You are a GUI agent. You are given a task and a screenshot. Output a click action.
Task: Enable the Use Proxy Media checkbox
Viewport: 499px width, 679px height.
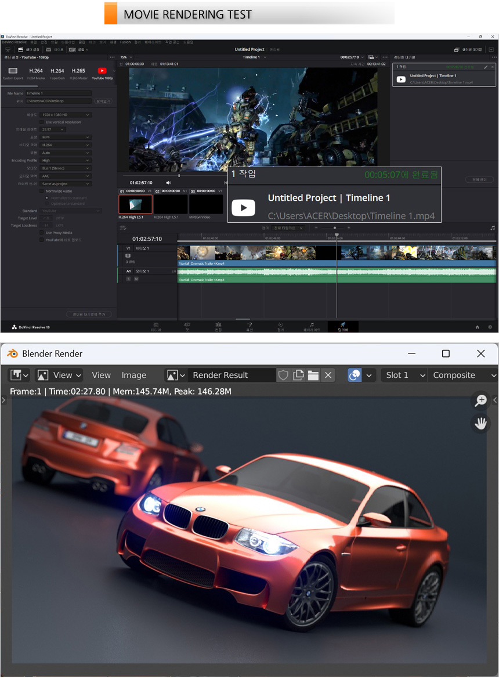click(x=42, y=232)
